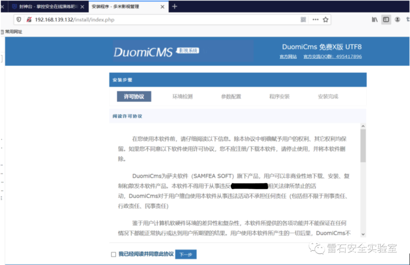
Task: Click the 阅读许可协议 heading
Action: [x=127, y=116]
